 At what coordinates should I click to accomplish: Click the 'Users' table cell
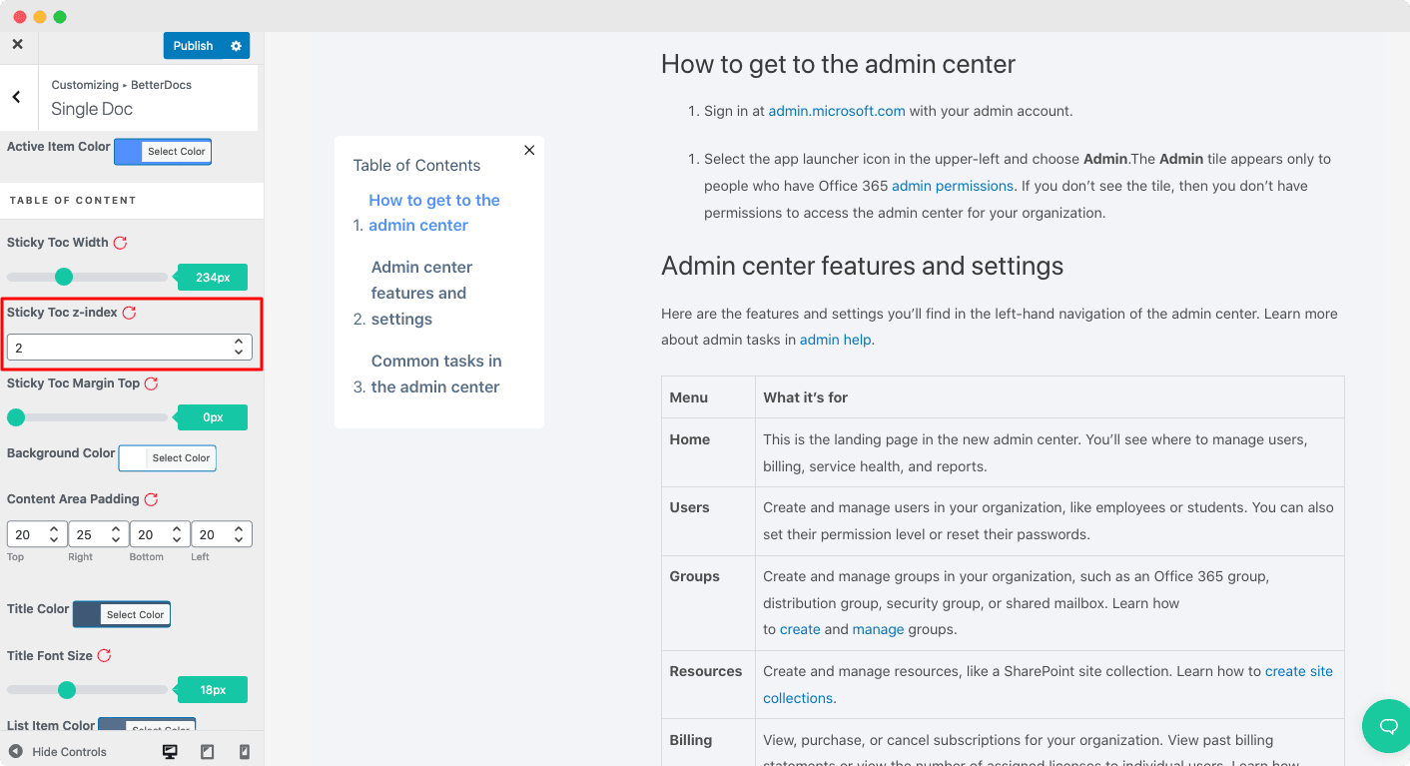pos(708,521)
